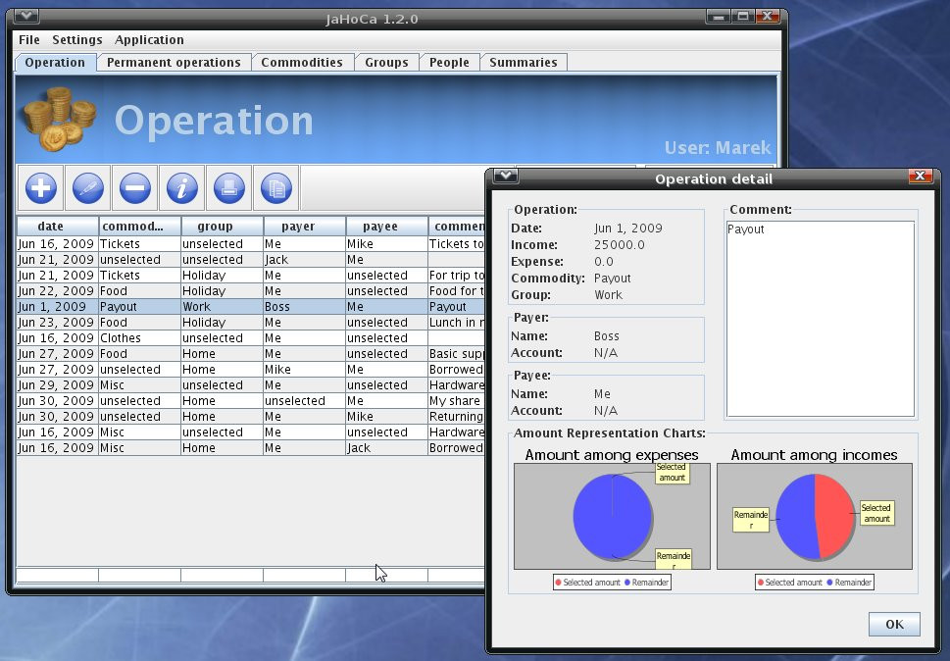This screenshot has width=950, height=661.
Task: Select the "Jun 22, 2009" date cell
Action: tap(56, 291)
